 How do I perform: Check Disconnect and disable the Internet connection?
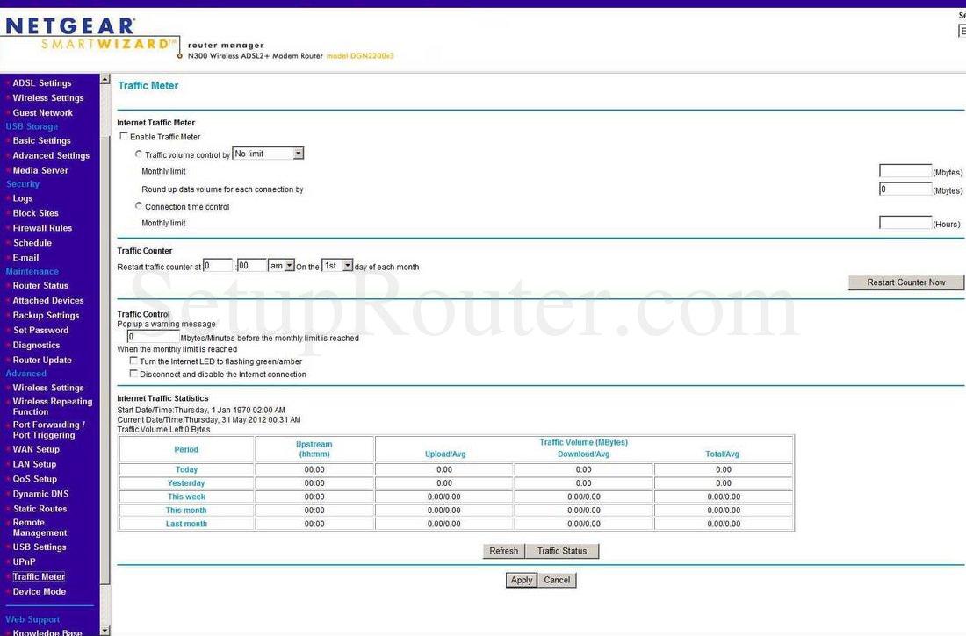click(x=133, y=374)
